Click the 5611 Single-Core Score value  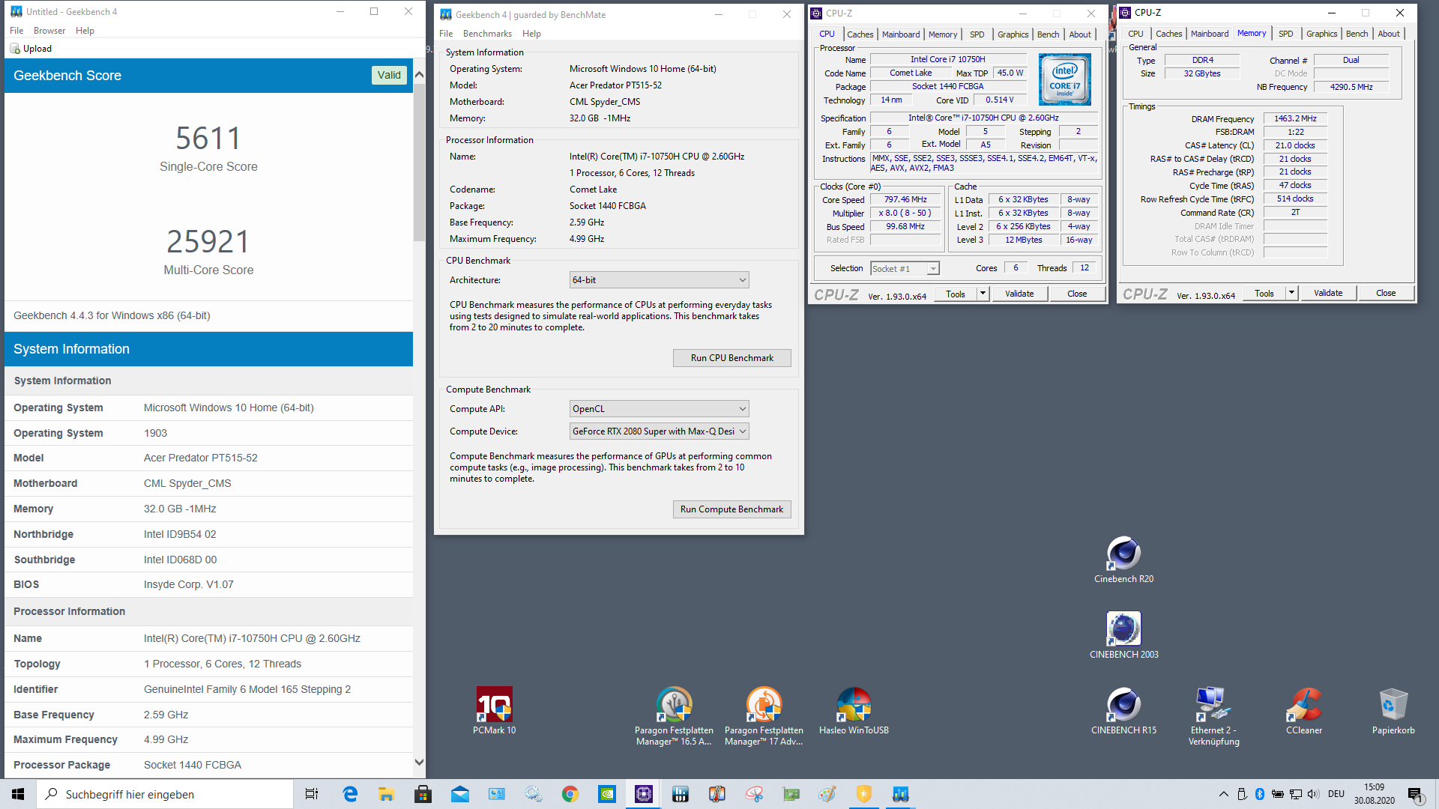[208, 138]
